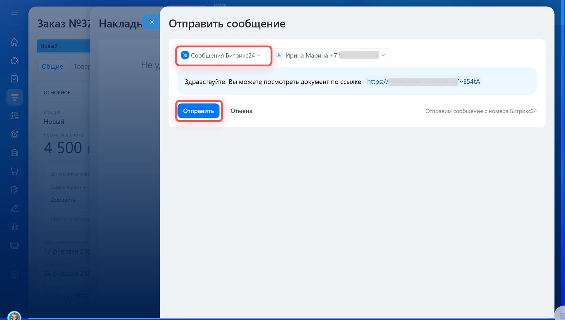Open the https document link in message
This screenshot has width=565, height=320.
[x=423, y=82]
